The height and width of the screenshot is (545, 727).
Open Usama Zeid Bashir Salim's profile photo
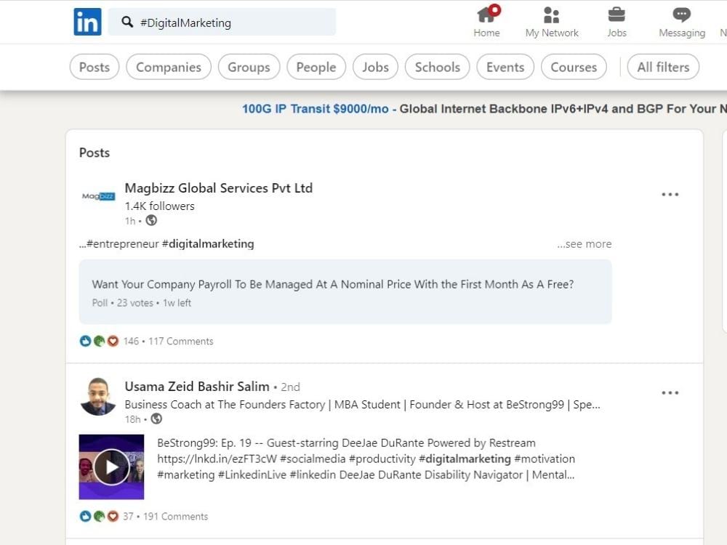tap(98, 397)
